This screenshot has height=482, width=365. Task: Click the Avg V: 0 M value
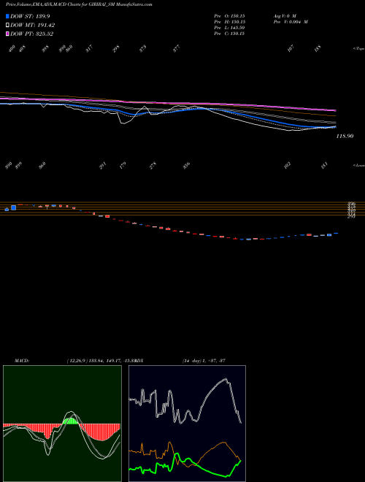pos(284,15)
